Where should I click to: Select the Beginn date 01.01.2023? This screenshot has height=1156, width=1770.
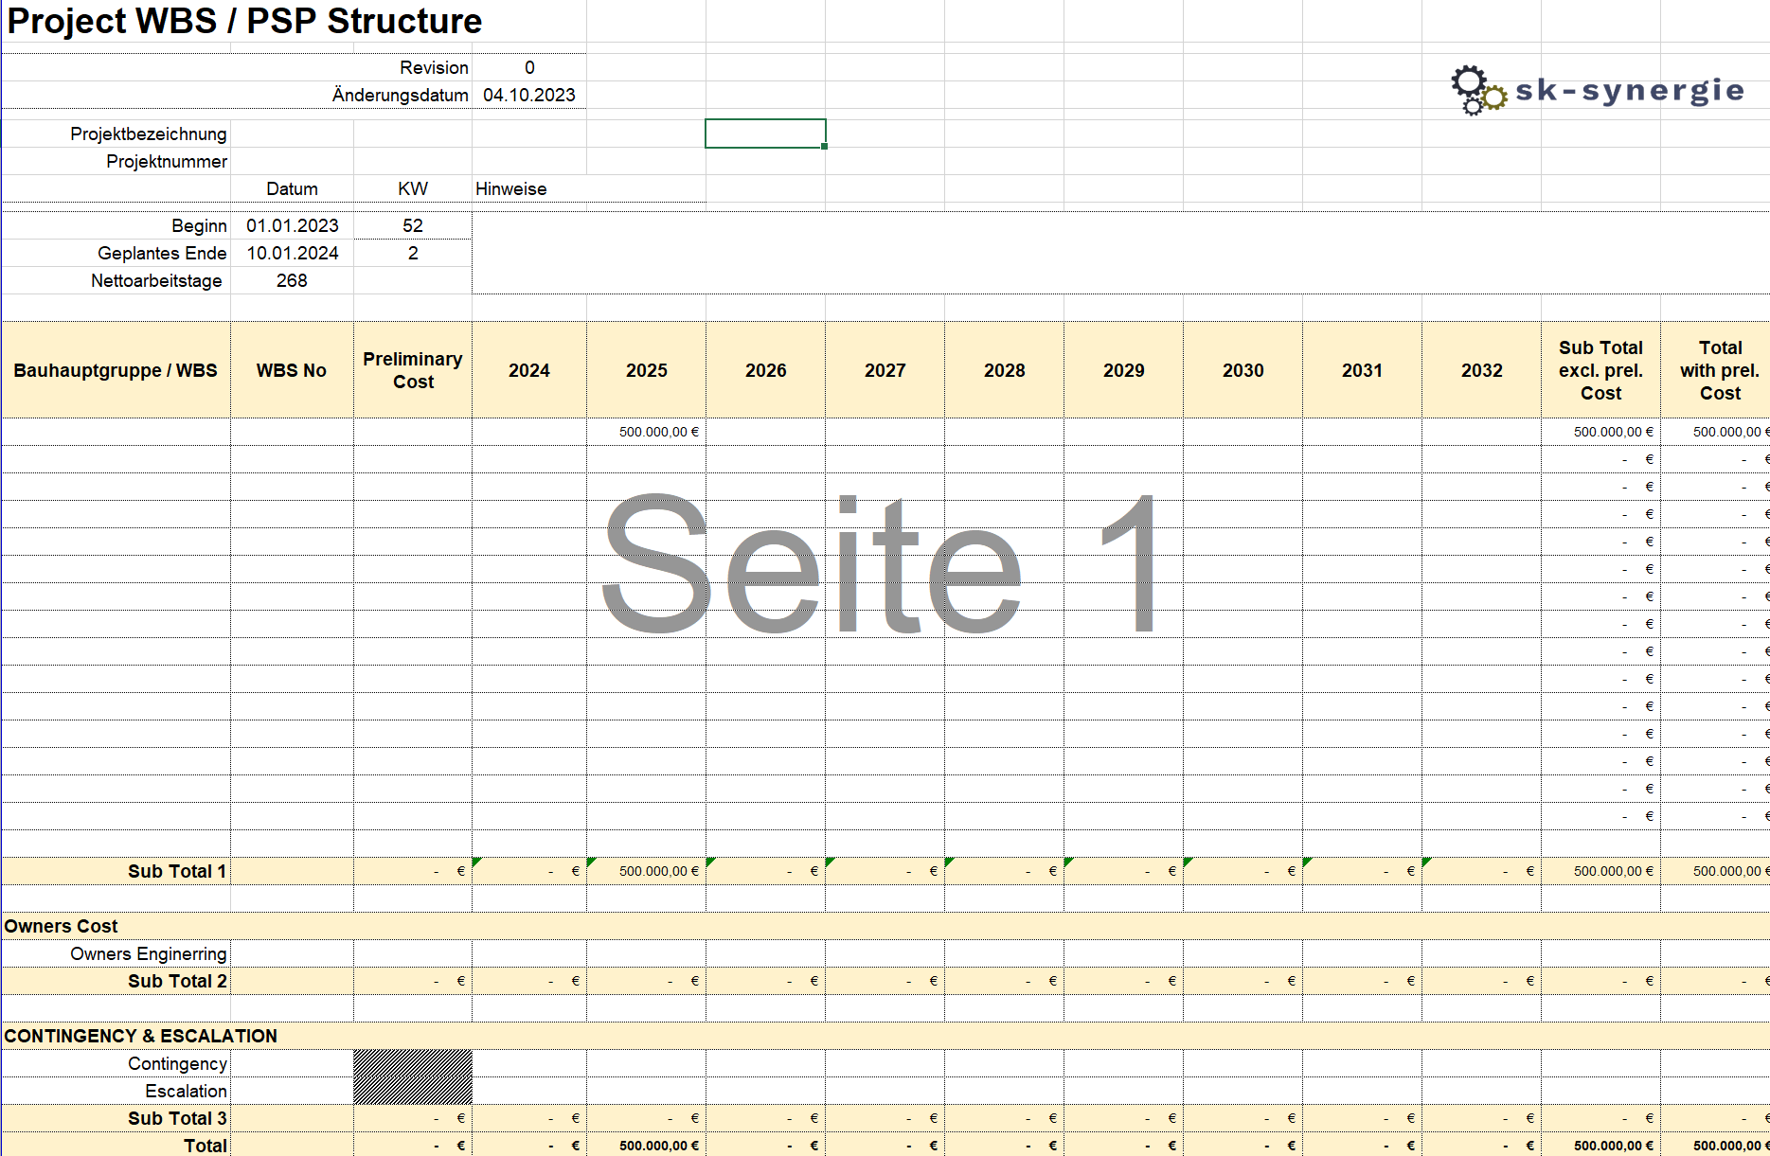click(293, 225)
